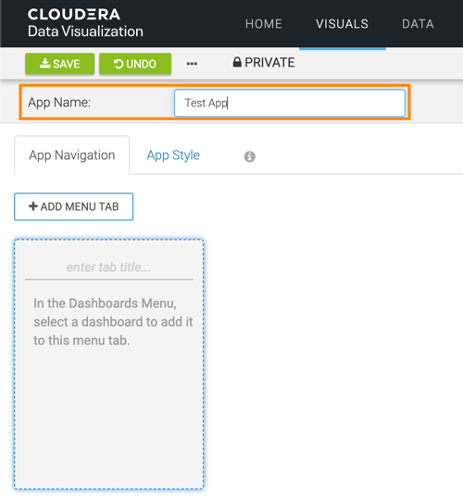Click the padlock icon beside PRIVATE
463x496 pixels.
(x=237, y=62)
